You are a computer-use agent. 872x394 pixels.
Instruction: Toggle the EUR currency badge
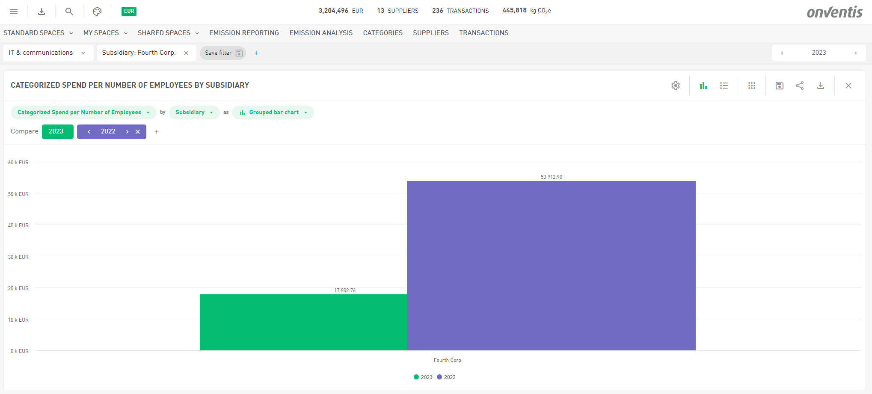pyautogui.click(x=129, y=12)
